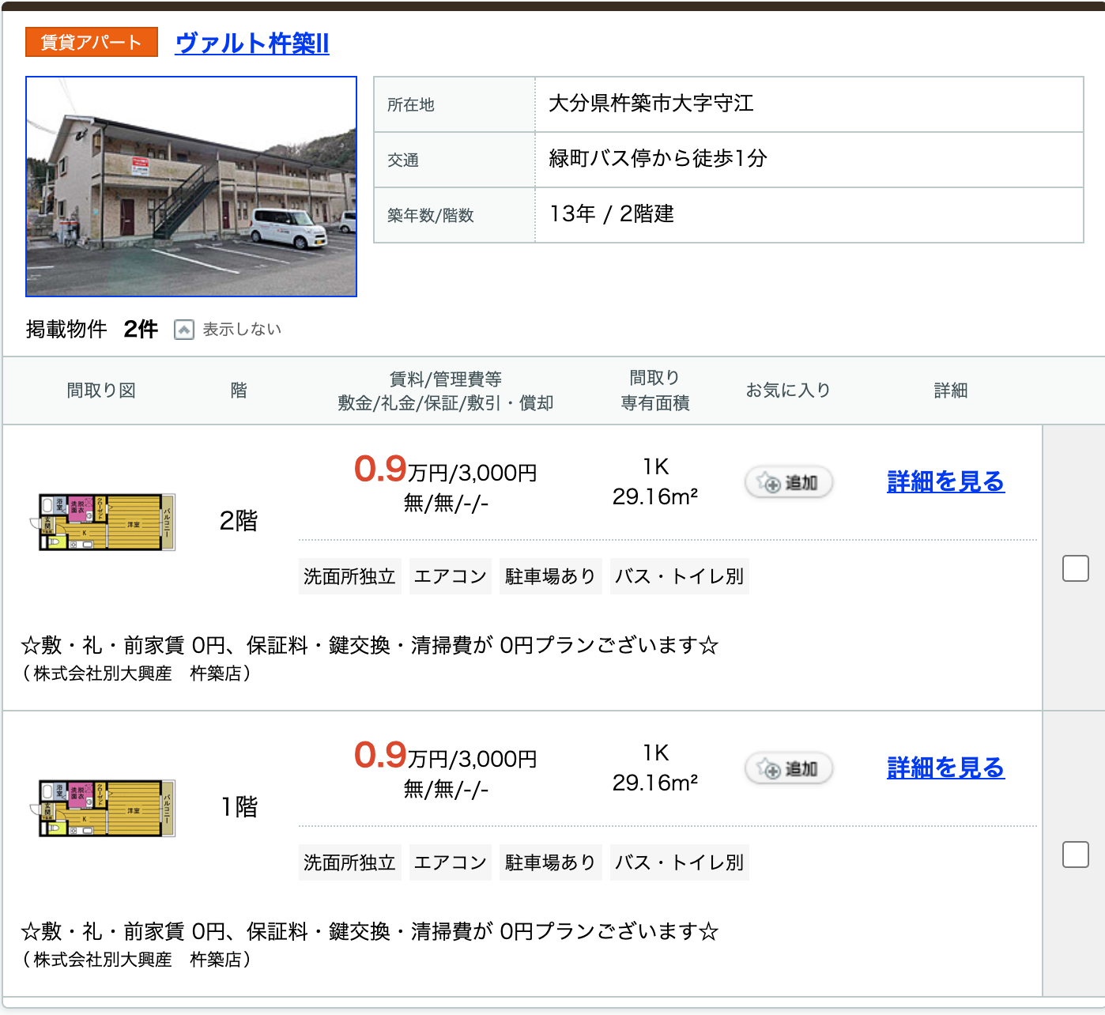The height and width of the screenshot is (1015, 1105).
Task: Click the 賃料/管理費等 column header
Action: [x=445, y=379]
